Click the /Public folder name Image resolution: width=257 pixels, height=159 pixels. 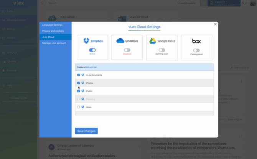[89, 91]
